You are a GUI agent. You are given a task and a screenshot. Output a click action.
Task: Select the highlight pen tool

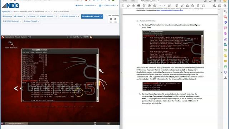point(182,6)
